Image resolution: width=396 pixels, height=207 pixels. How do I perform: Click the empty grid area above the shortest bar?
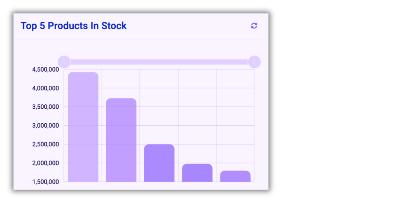(235, 119)
